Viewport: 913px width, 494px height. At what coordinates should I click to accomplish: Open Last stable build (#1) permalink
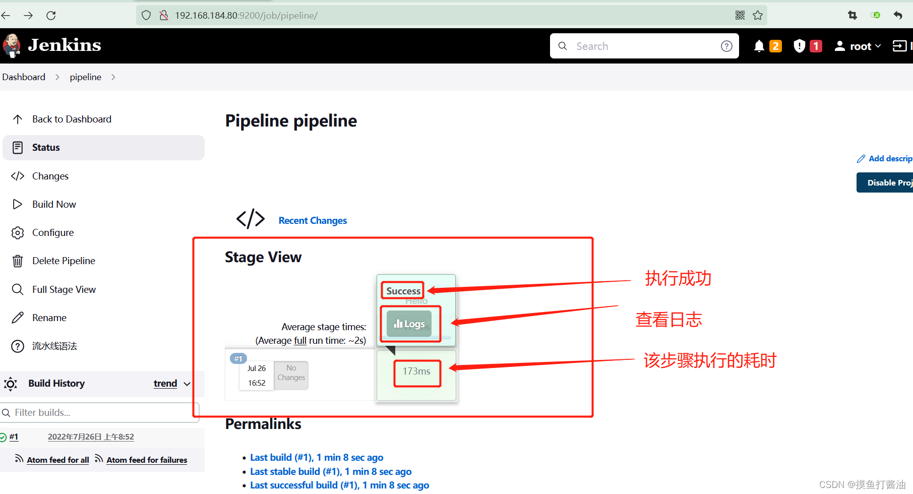pyautogui.click(x=331, y=472)
